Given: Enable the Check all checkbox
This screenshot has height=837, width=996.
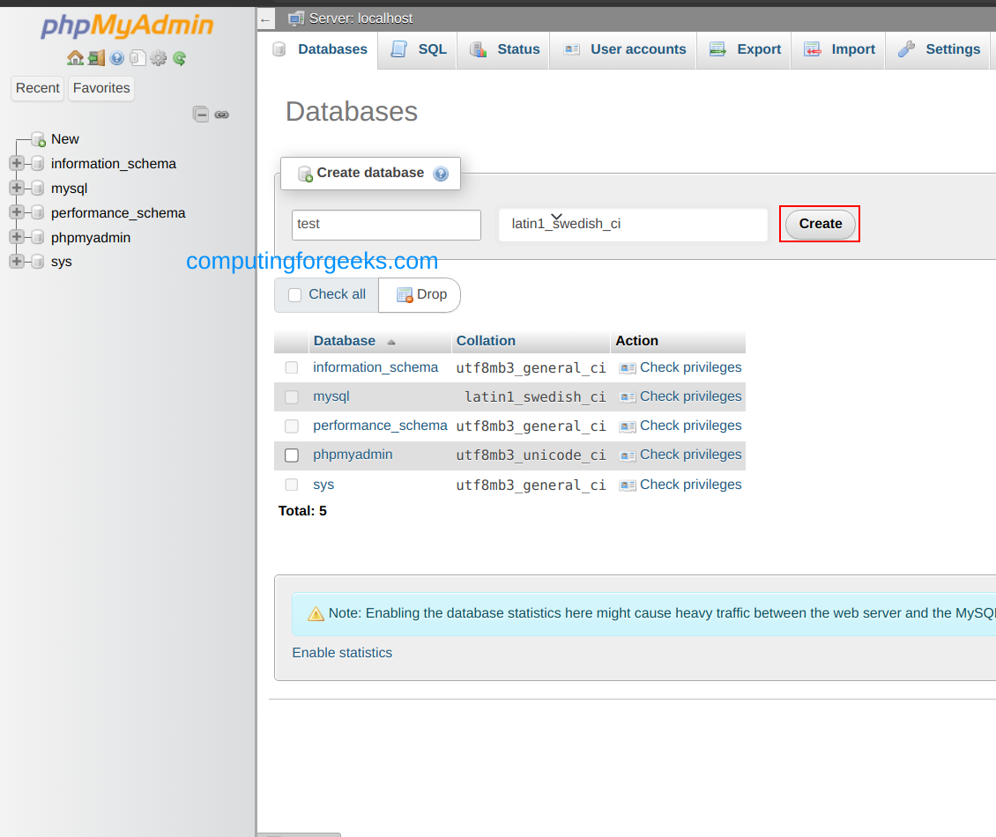Looking at the screenshot, I should coord(294,294).
